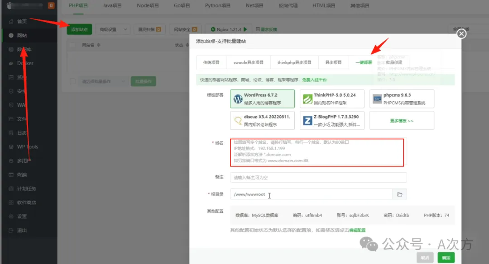This screenshot has height=264, width=489.
Task: Switch to the PHP项目 tab
Action: click(x=78, y=5)
